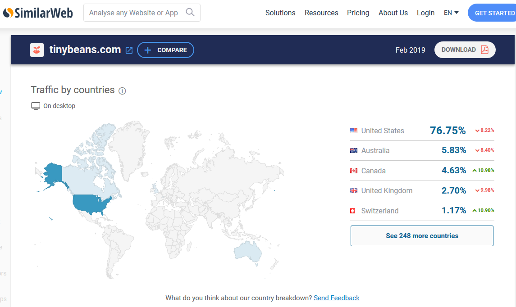Click the On desktop monitor icon
Screen dimensions: 516x307
pos(36,106)
